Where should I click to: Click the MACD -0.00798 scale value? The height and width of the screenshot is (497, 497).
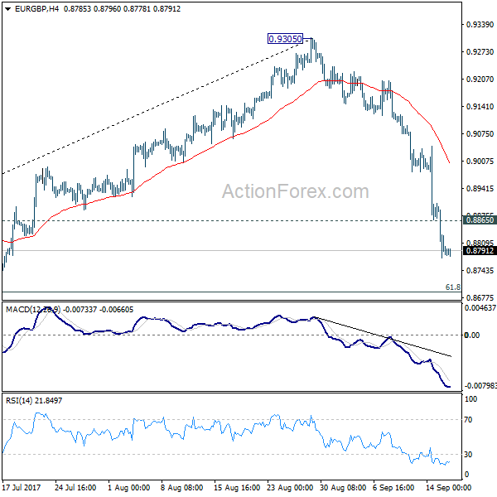[480, 386]
